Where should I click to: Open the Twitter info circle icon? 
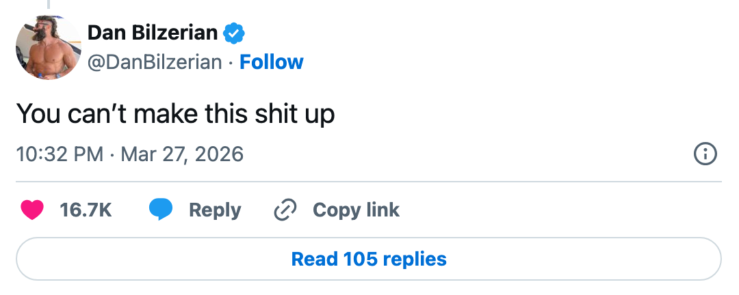click(705, 154)
